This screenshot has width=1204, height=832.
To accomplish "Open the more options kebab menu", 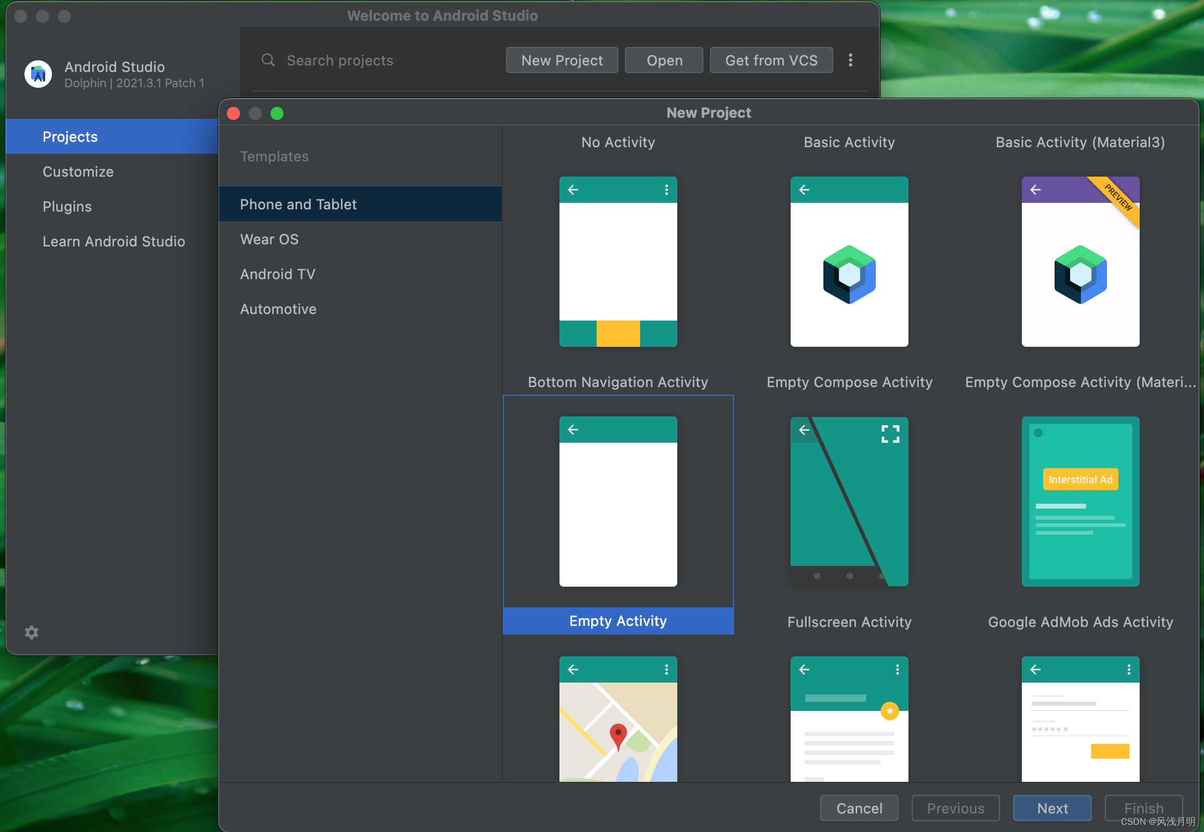I will (850, 60).
